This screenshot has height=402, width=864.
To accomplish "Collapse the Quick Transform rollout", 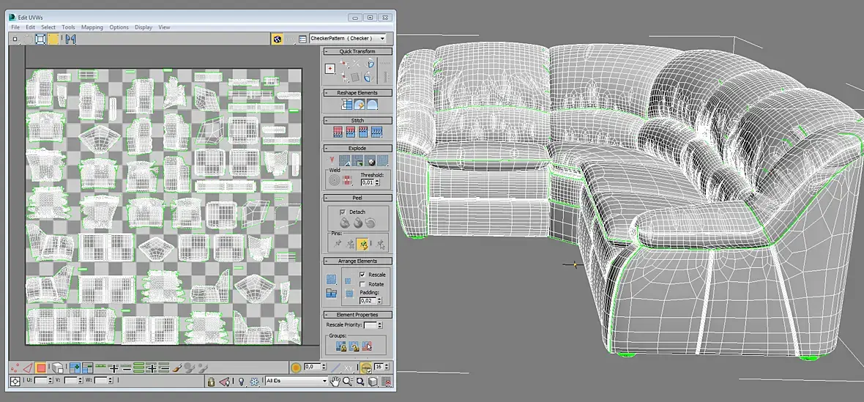I will (357, 51).
